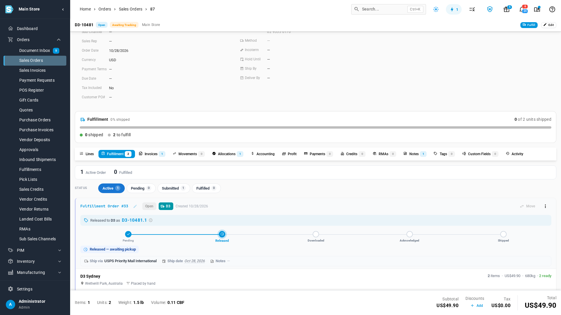The image size is (561, 315).
Task: Switch to the Lines tab
Action: point(87,154)
